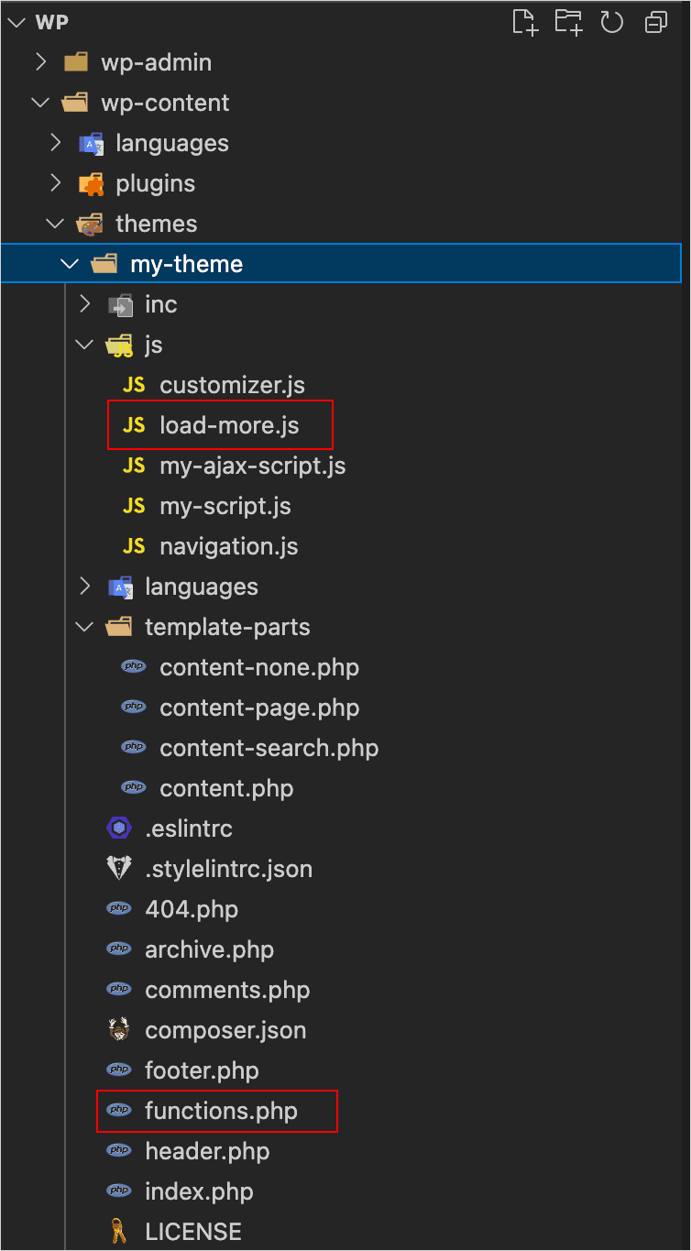
Task: Select the .stylelintrc.json file
Action: point(228,869)
